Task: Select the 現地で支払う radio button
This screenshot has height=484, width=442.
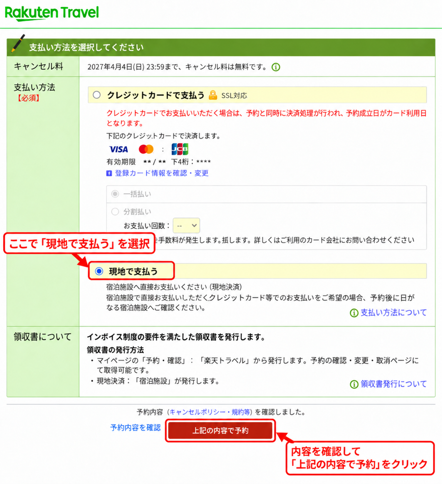Action: coord(99,271)
